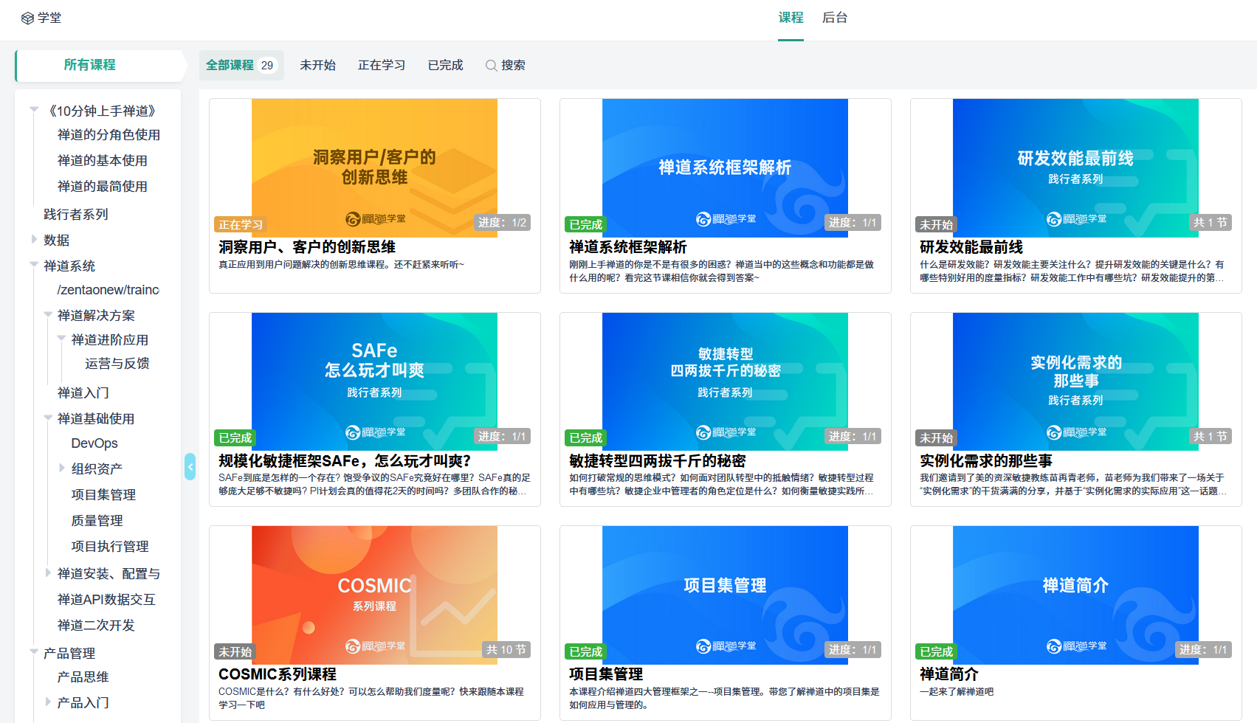
Task: Click the search magnifier icon
Action: pyautogui.click(x=491, y=66)
